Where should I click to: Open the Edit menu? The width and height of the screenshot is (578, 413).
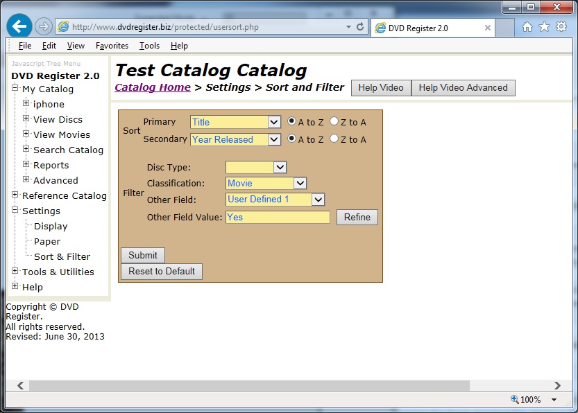(49, 46)
